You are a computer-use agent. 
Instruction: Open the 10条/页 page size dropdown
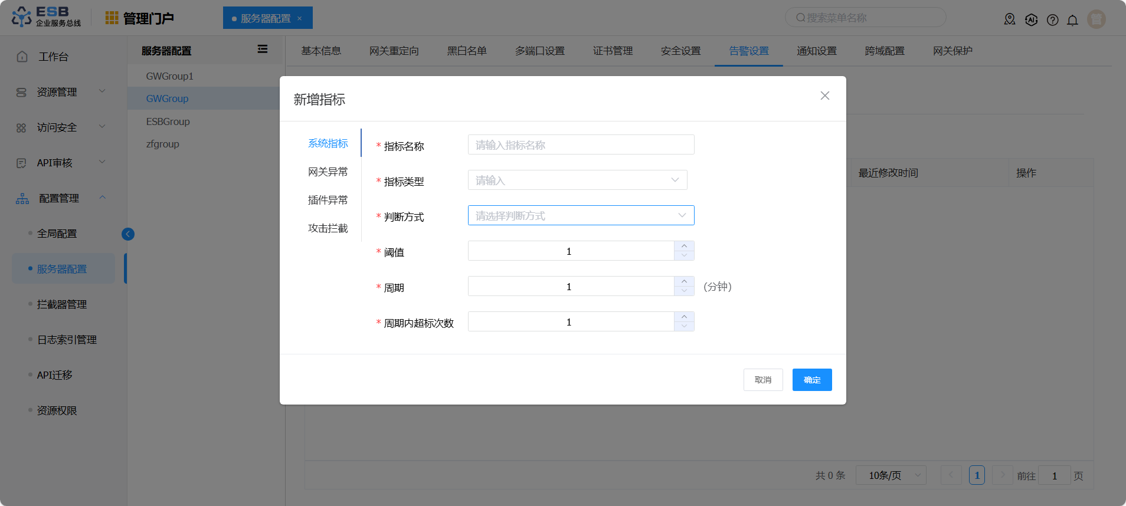point(894,475)
